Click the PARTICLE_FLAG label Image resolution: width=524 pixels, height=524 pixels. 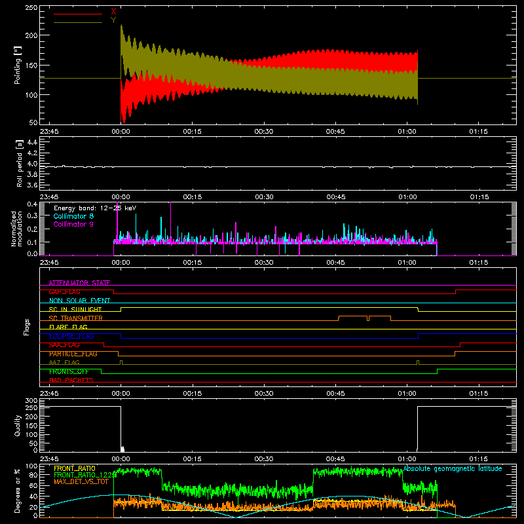[73, 354]
